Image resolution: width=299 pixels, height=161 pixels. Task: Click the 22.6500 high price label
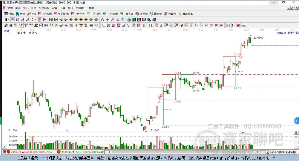tap(258, 38)
